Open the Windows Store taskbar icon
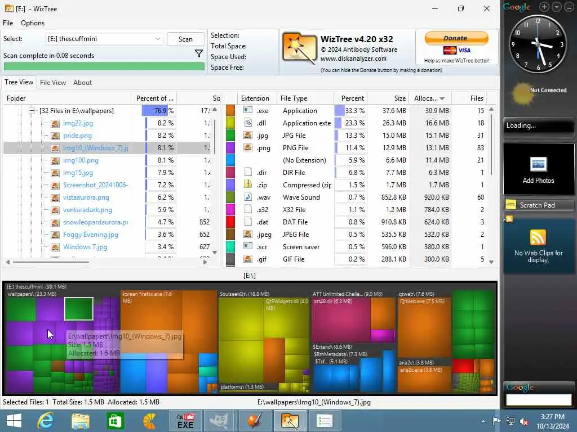The width and height of the screenshot is (577, 432). click(115, 421)
